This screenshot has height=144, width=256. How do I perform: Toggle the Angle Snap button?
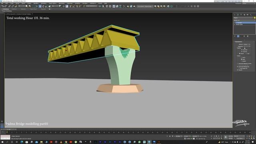pos(74,6)
